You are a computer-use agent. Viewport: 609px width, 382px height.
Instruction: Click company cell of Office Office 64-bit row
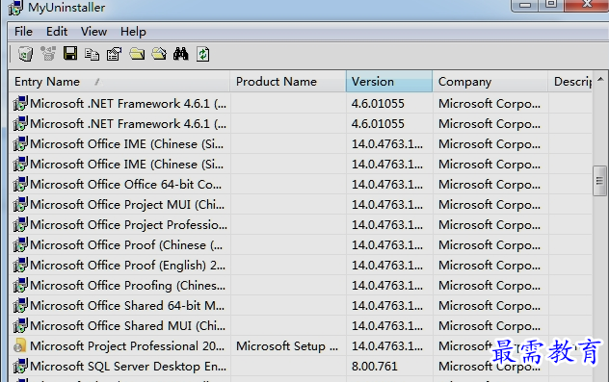490,184
